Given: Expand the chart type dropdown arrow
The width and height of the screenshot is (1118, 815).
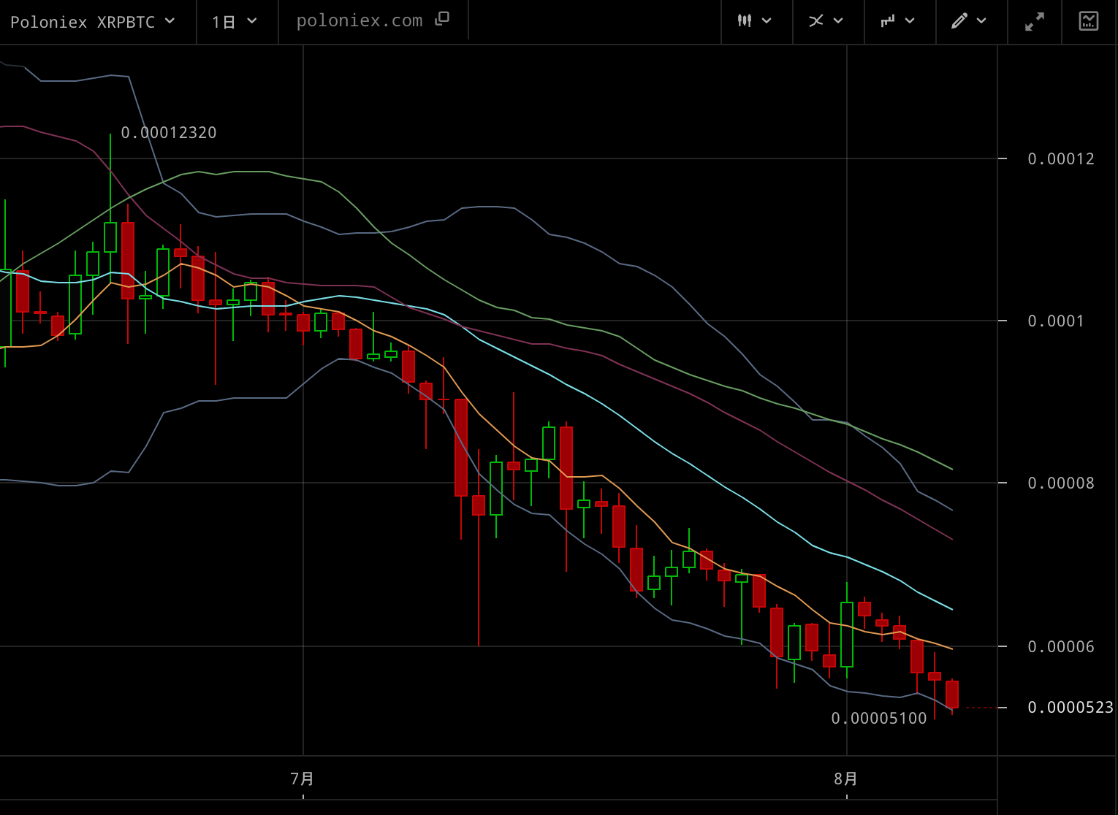Looking at the screenshot, I should (767, 21).
